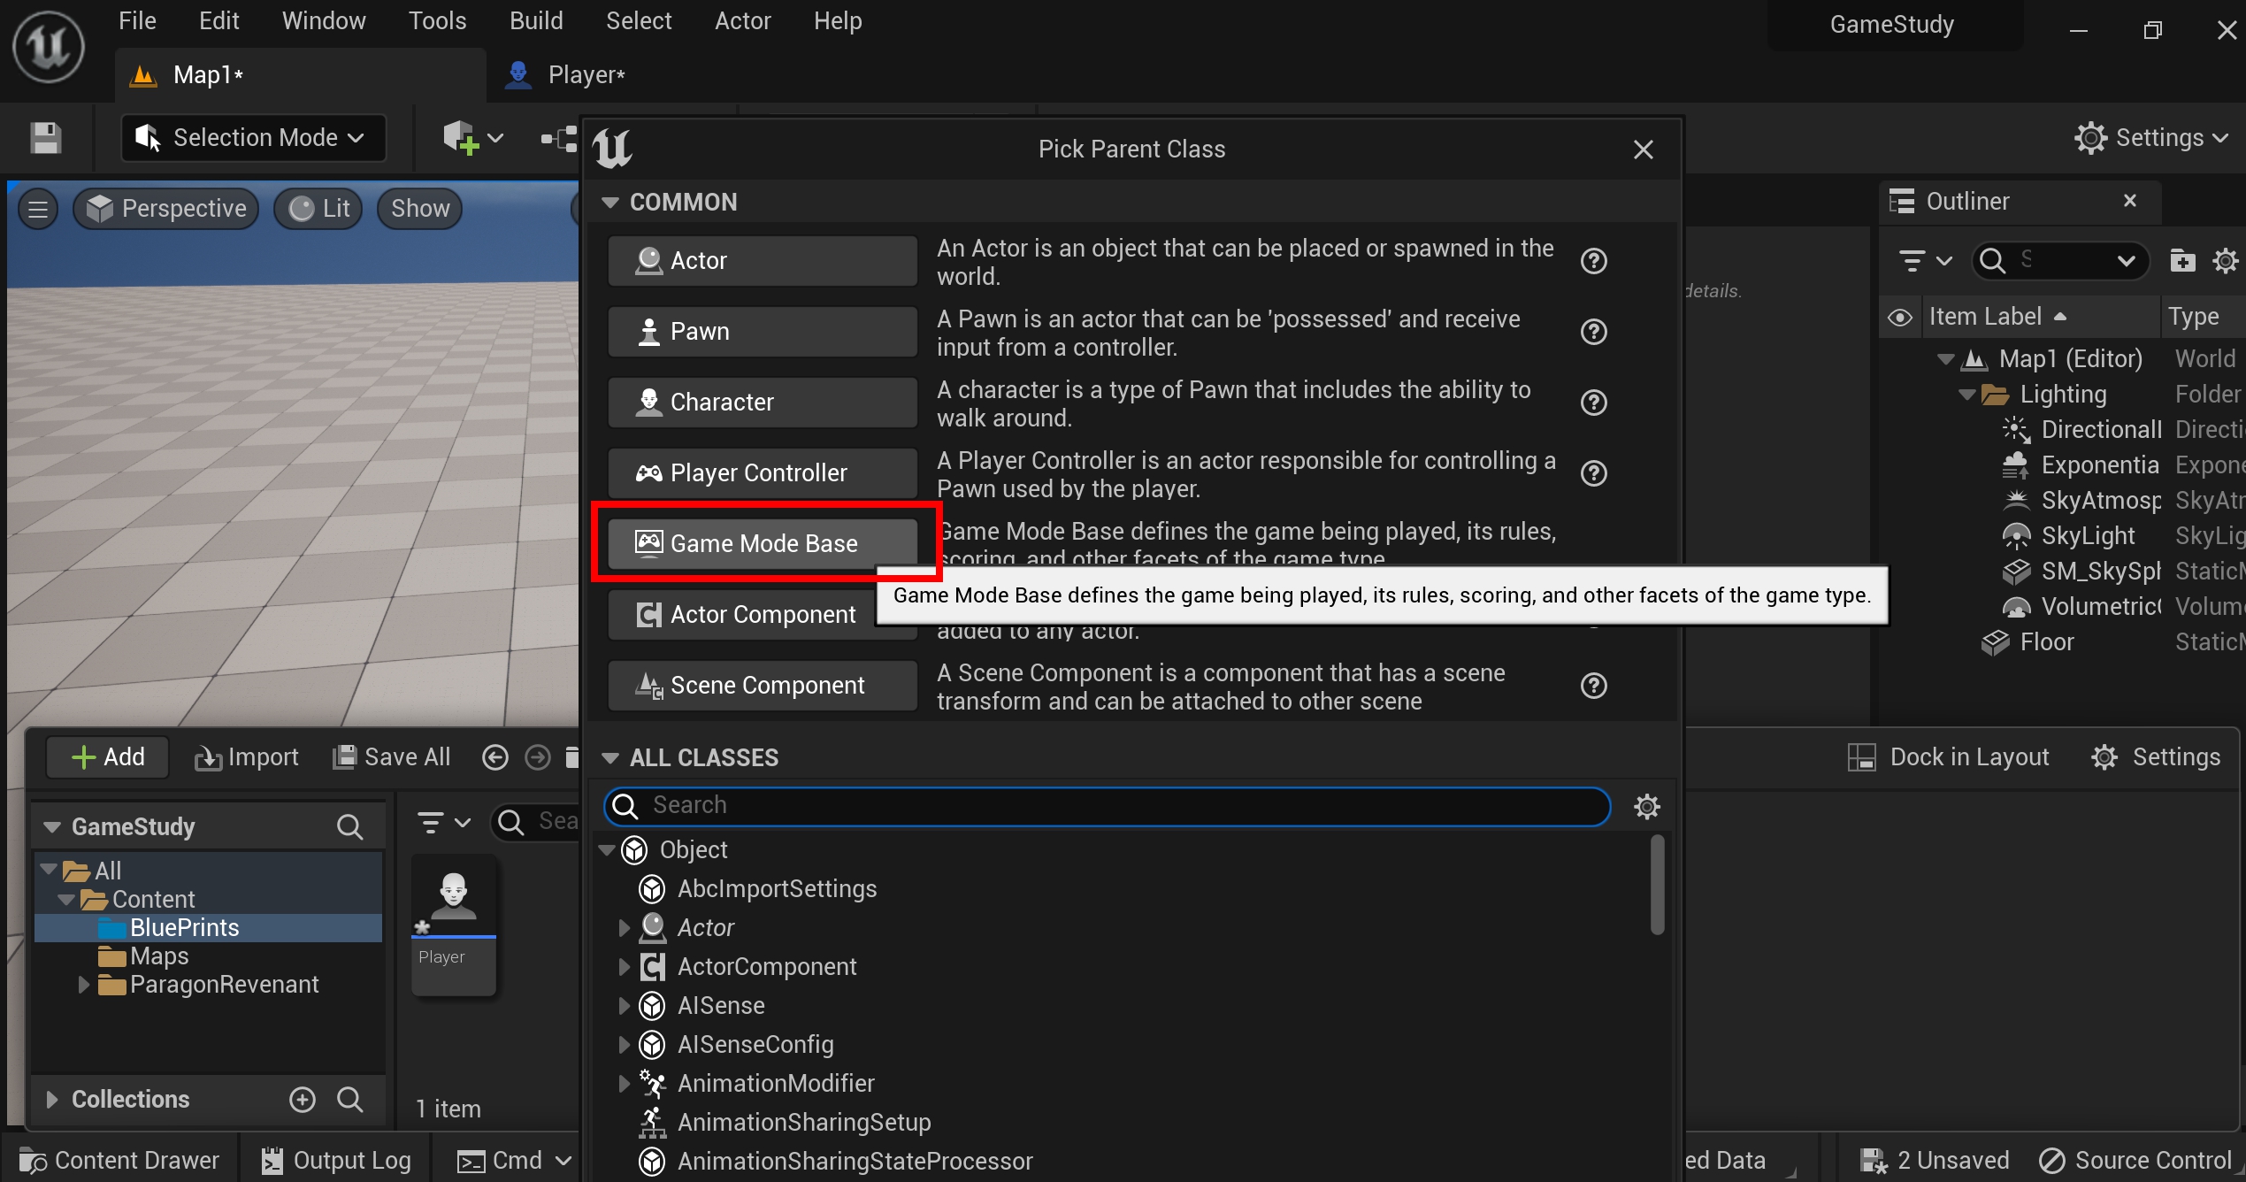This screenshot has height=1182, width=2246.
Task: Switch to the Player tab
Action: (584, 75)
